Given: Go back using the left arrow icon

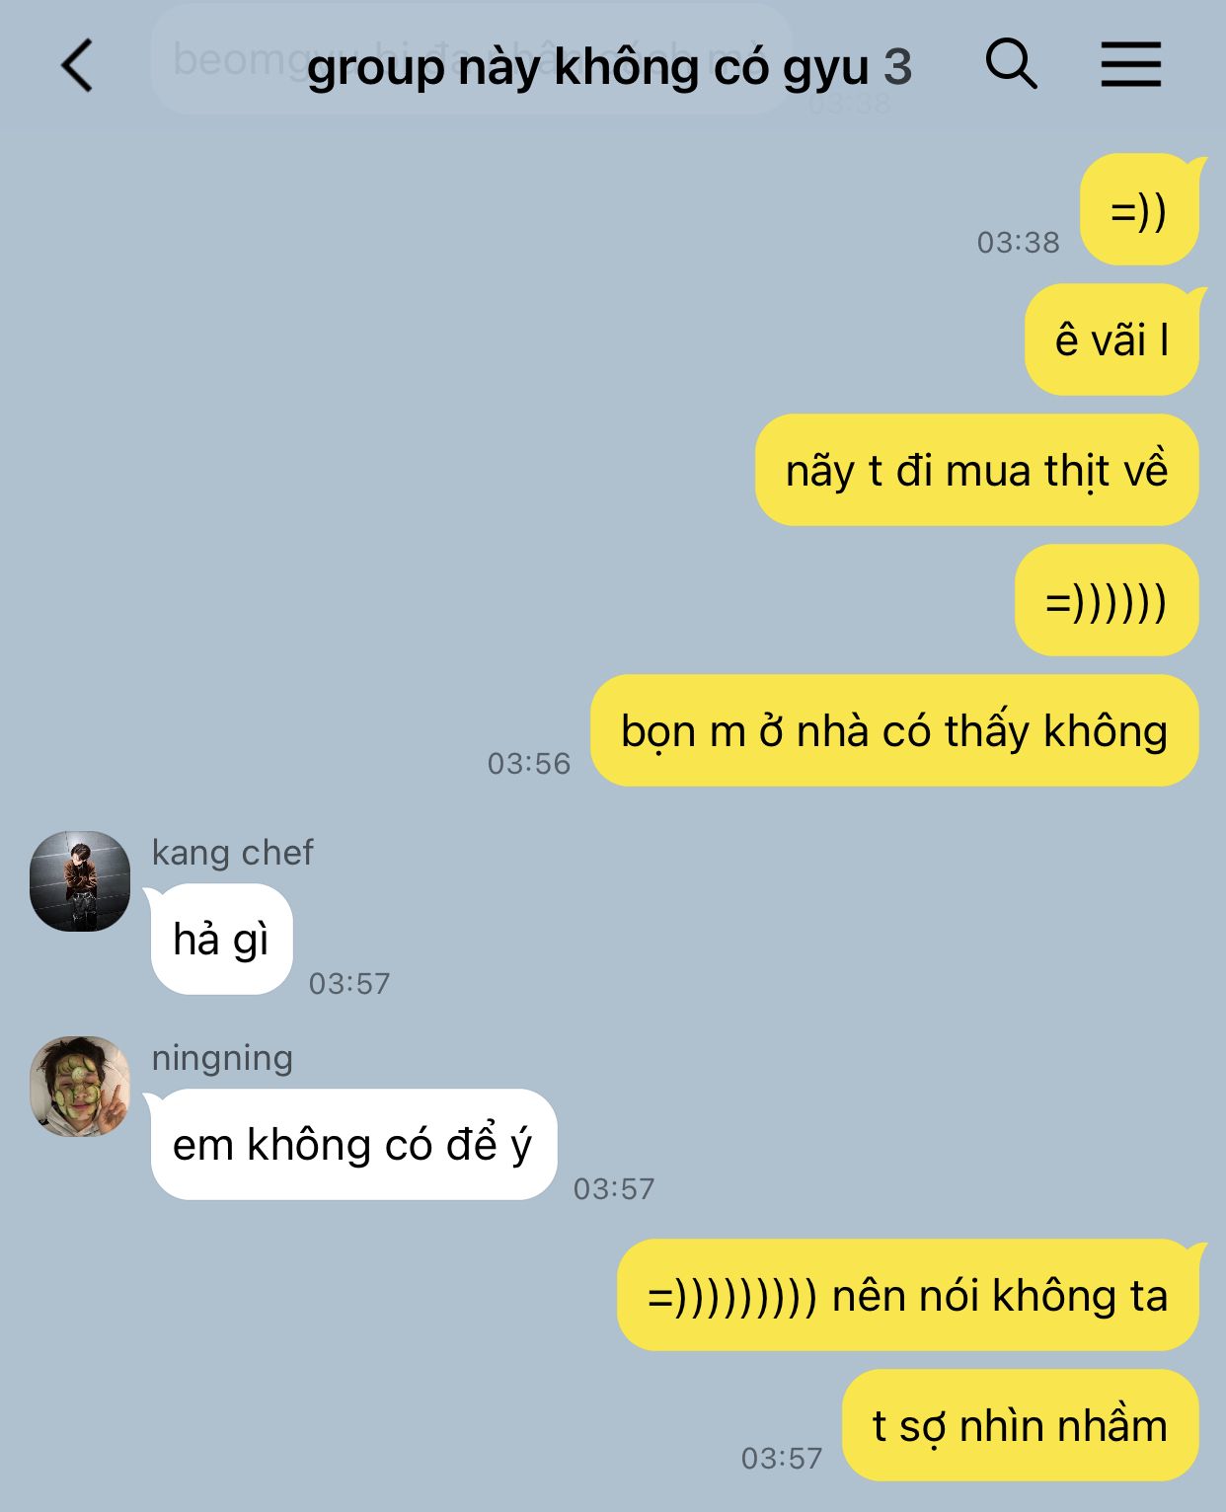Looking at the screenshot, I should point(77,66).
